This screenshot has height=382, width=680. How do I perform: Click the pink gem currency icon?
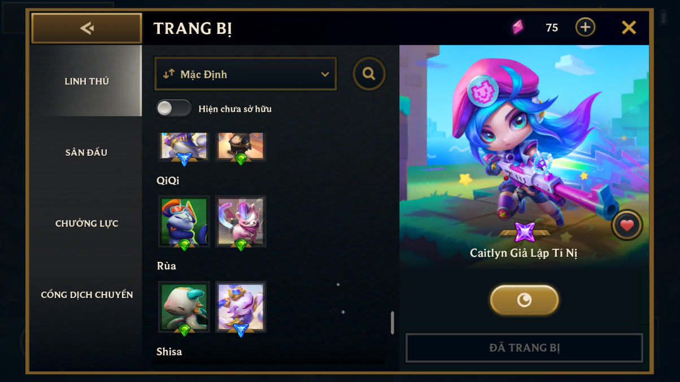518,27
